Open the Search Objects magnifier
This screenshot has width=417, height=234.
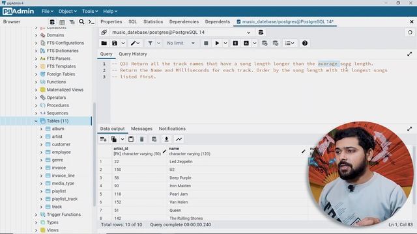[81, 21]
